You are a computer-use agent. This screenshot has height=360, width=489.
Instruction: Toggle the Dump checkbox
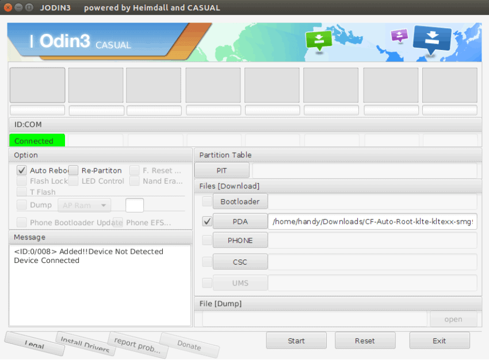click(x=21, y=205)
